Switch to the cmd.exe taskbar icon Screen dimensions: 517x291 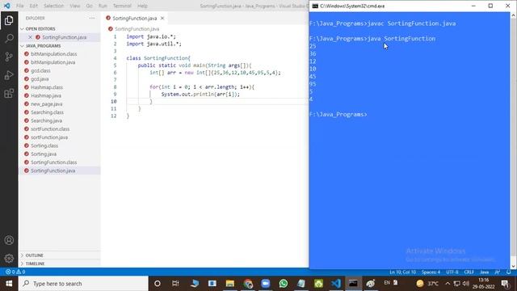353,284
